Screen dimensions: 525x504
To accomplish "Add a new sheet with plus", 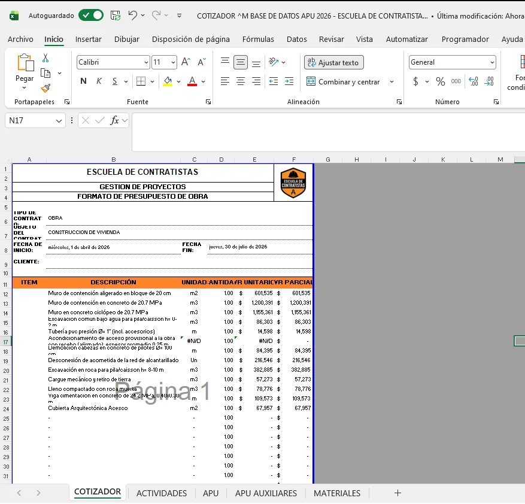I will pyautogui.click(x=397, y=493).
